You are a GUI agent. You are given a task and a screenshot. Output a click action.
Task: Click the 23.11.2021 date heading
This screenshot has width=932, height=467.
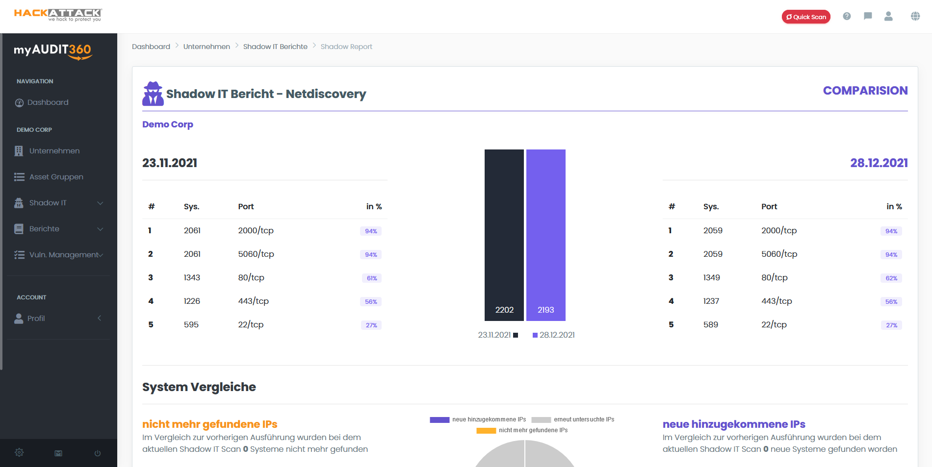pos(170,163)
